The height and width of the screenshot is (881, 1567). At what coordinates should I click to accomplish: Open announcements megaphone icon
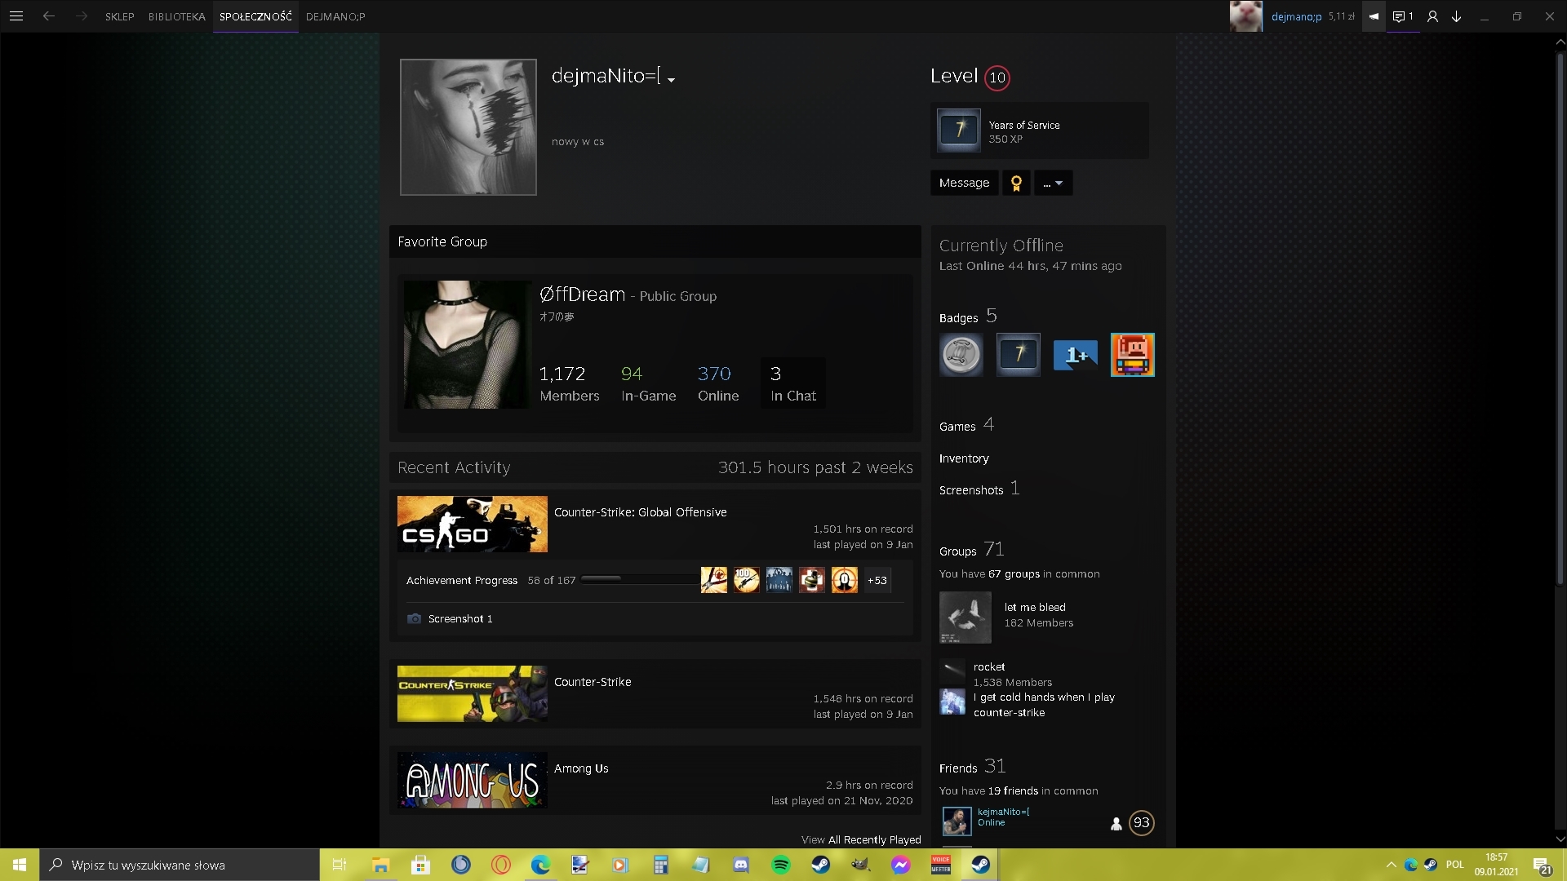point(1374,16)
